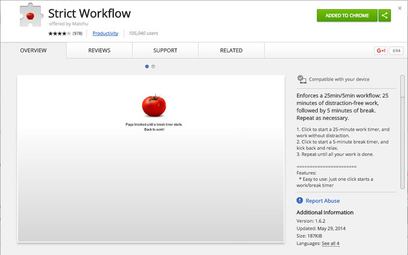Click the 'Updated: May 29, 2014' text
Viewport: 408px width, 255px height.
pyautogui.click(x=321, y=228)
